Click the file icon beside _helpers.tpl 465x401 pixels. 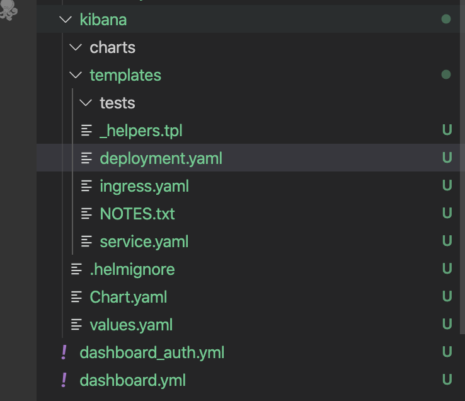(x=87, y=131)
